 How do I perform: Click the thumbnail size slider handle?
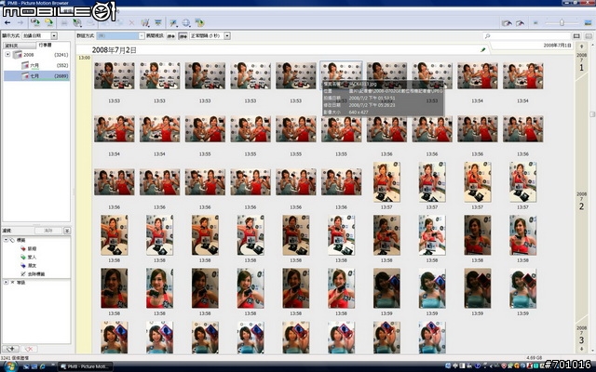[x=562, y=23]
